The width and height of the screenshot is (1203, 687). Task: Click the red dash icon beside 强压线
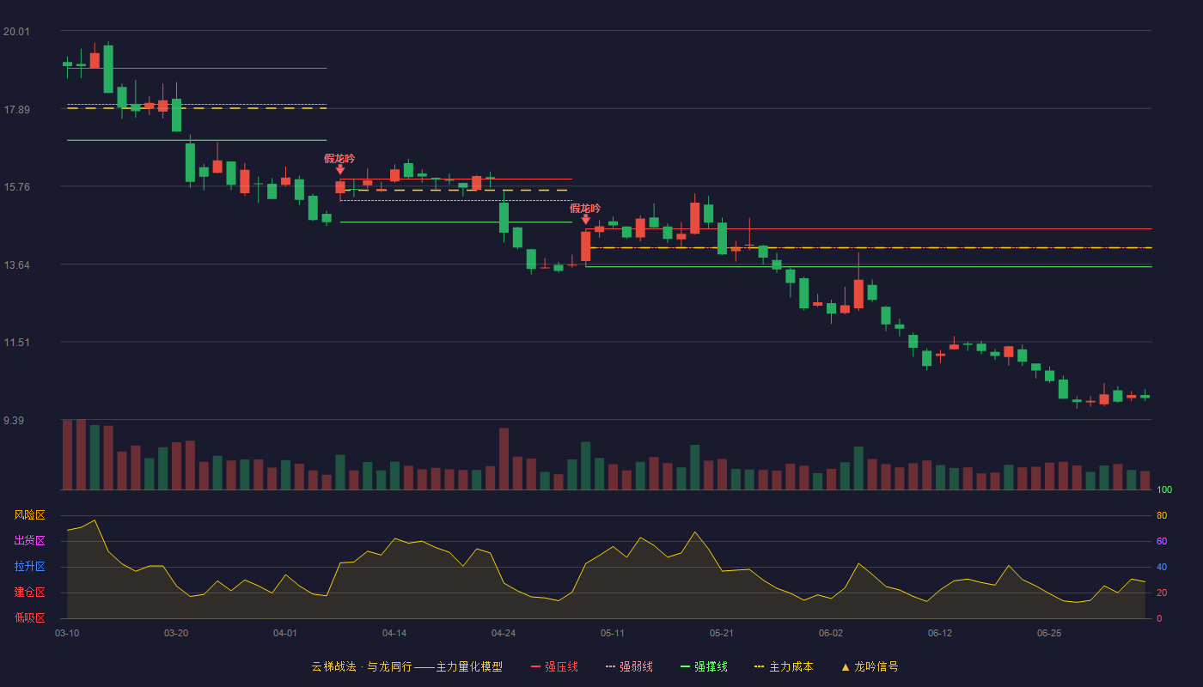(x=535, y=666)
